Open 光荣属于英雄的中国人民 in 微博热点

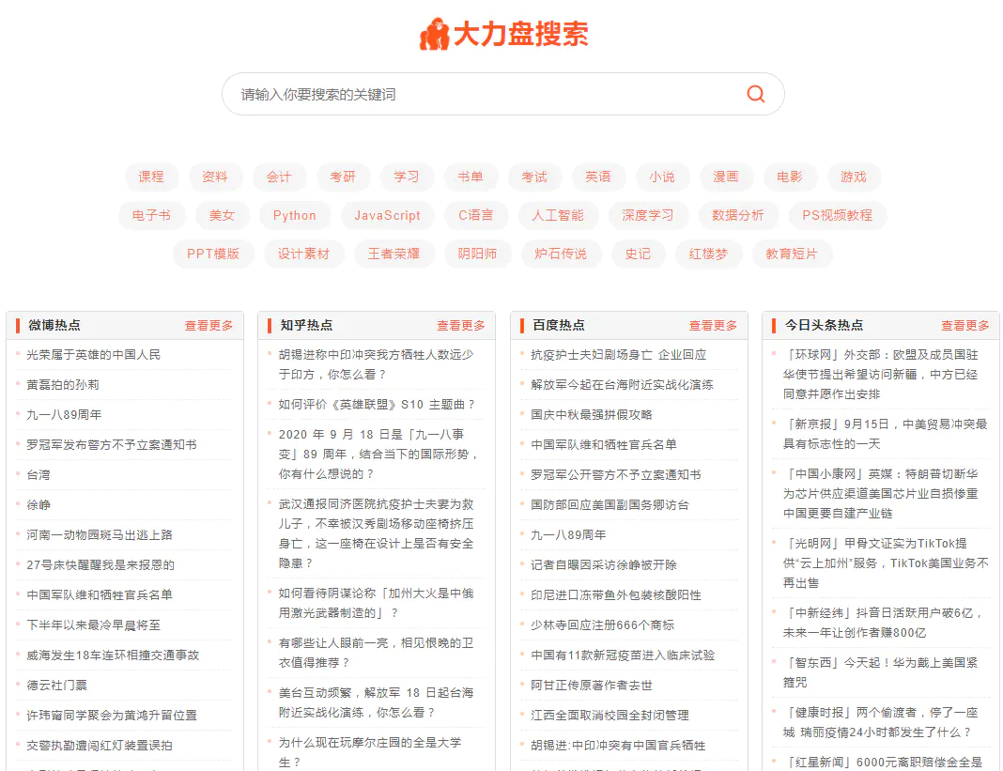tap(93, 354)
